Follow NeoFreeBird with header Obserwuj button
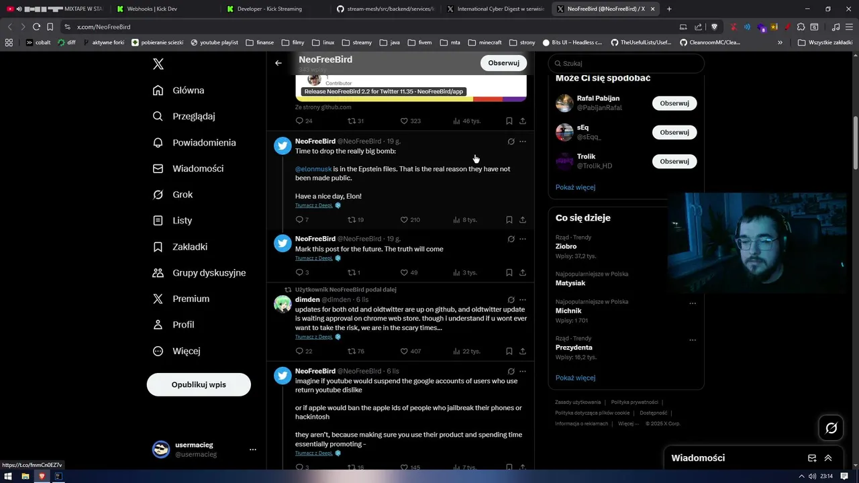 503,63
